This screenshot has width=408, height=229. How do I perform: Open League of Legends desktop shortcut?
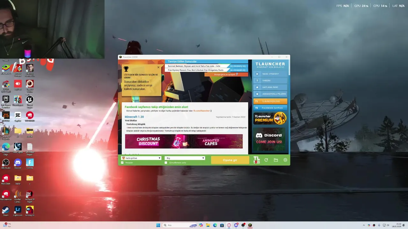[6, 133]
